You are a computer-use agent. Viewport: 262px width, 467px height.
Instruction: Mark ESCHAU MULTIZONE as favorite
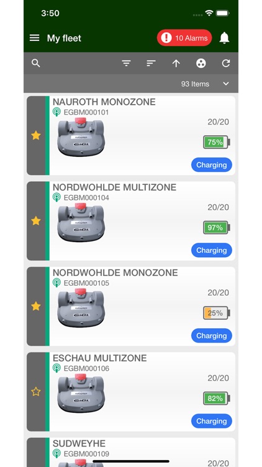36,392
